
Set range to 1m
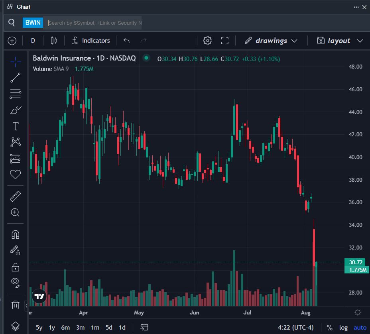click(x=95, y=327)
